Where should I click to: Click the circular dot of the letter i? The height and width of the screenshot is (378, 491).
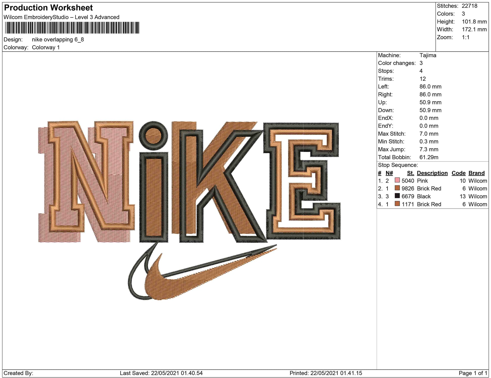point(153,135)
